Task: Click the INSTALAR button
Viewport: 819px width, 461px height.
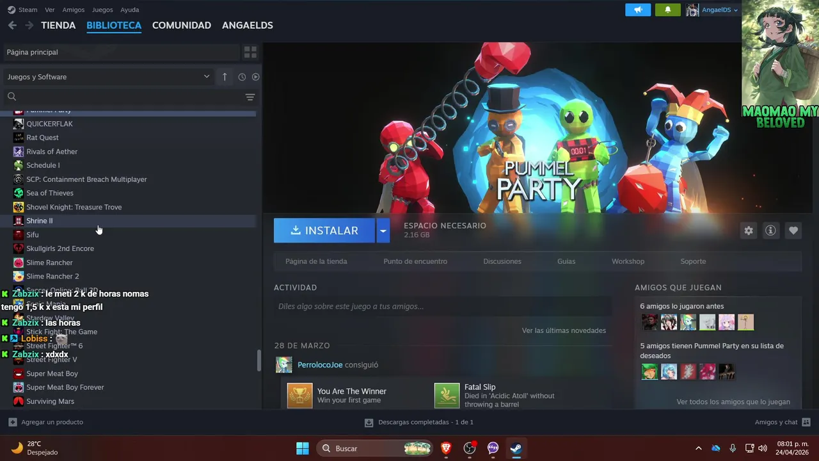Action: pos(324,230)
